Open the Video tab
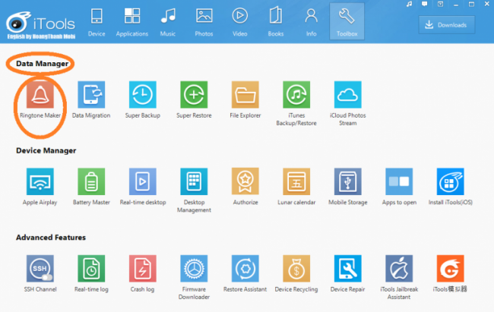This screenshot has width=494, height=312. coord(239,22)
